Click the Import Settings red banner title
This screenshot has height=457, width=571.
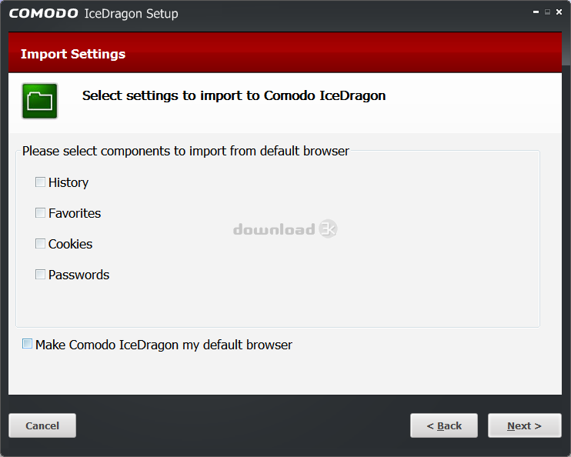73,54
